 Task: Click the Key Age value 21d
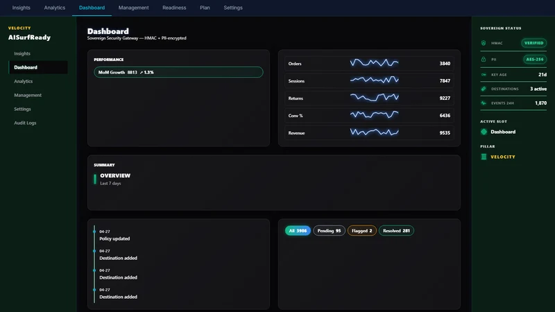tap(543, 75)
